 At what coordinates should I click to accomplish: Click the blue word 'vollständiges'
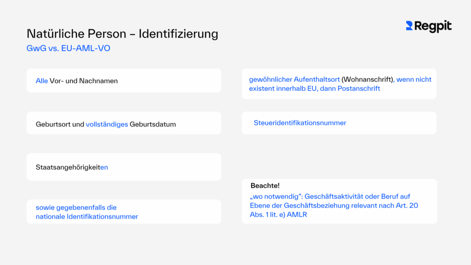tap(107, 124)
